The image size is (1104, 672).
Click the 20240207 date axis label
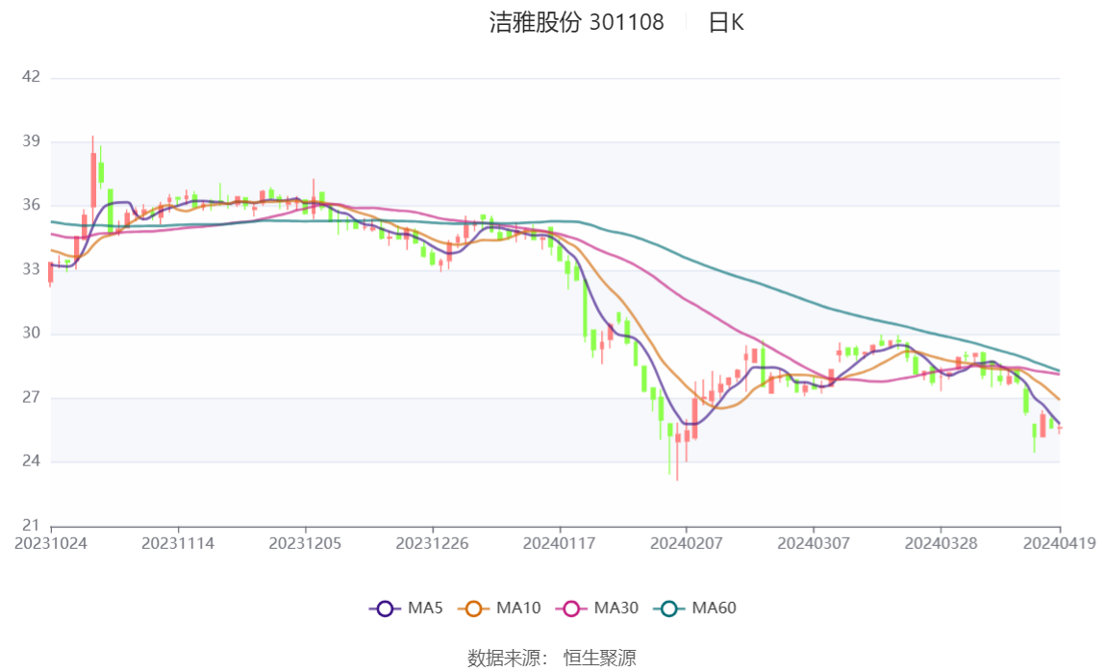pyautogui.click(x=687, y=544)
